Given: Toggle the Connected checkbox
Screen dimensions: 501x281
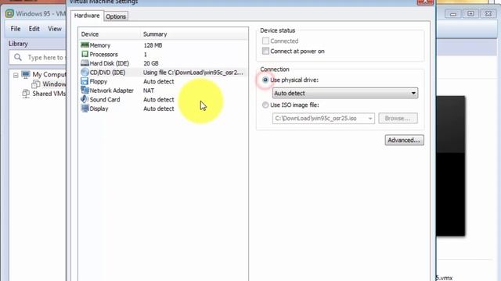Looking at the screenshot, I should click(x=265, y=41).
